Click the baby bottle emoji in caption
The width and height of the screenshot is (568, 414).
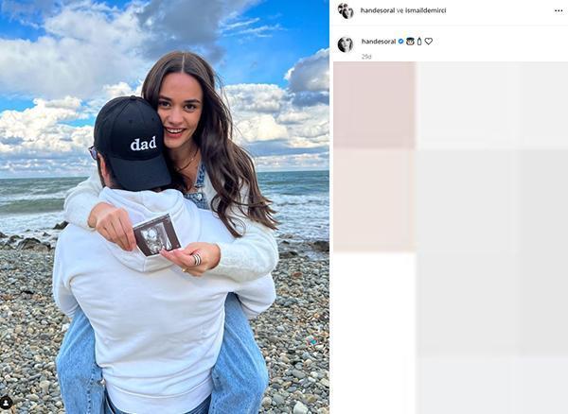[x=419, y=42]
